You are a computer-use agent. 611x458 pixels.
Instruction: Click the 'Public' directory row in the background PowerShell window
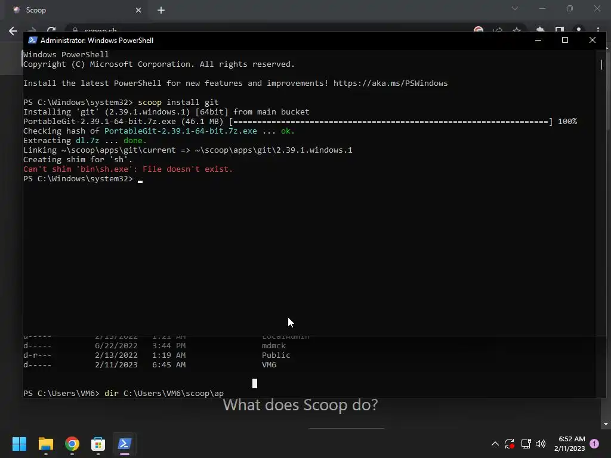(x=157, y=355)
